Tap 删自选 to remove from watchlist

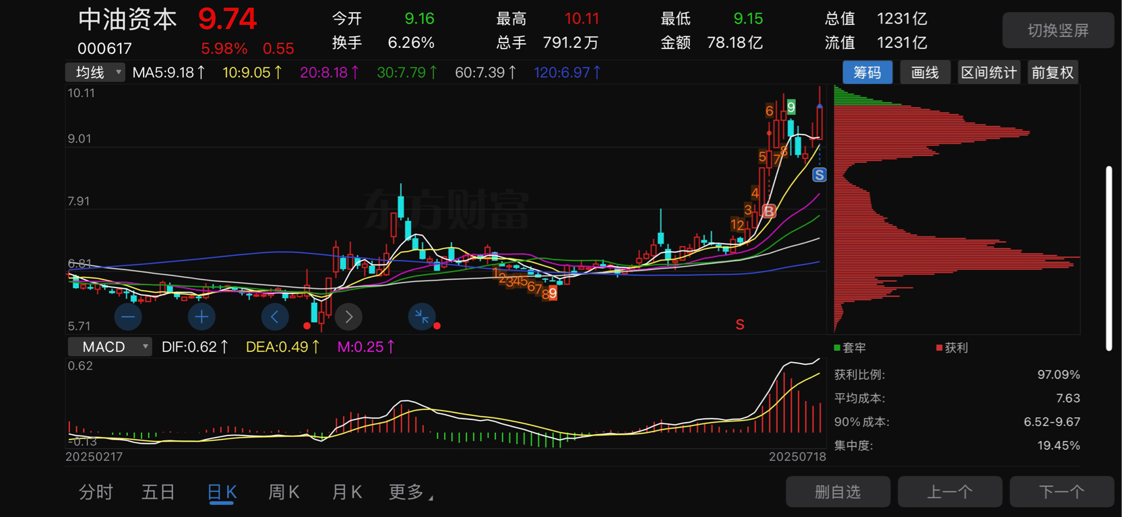pyautogui.click(x=838, y=492)
